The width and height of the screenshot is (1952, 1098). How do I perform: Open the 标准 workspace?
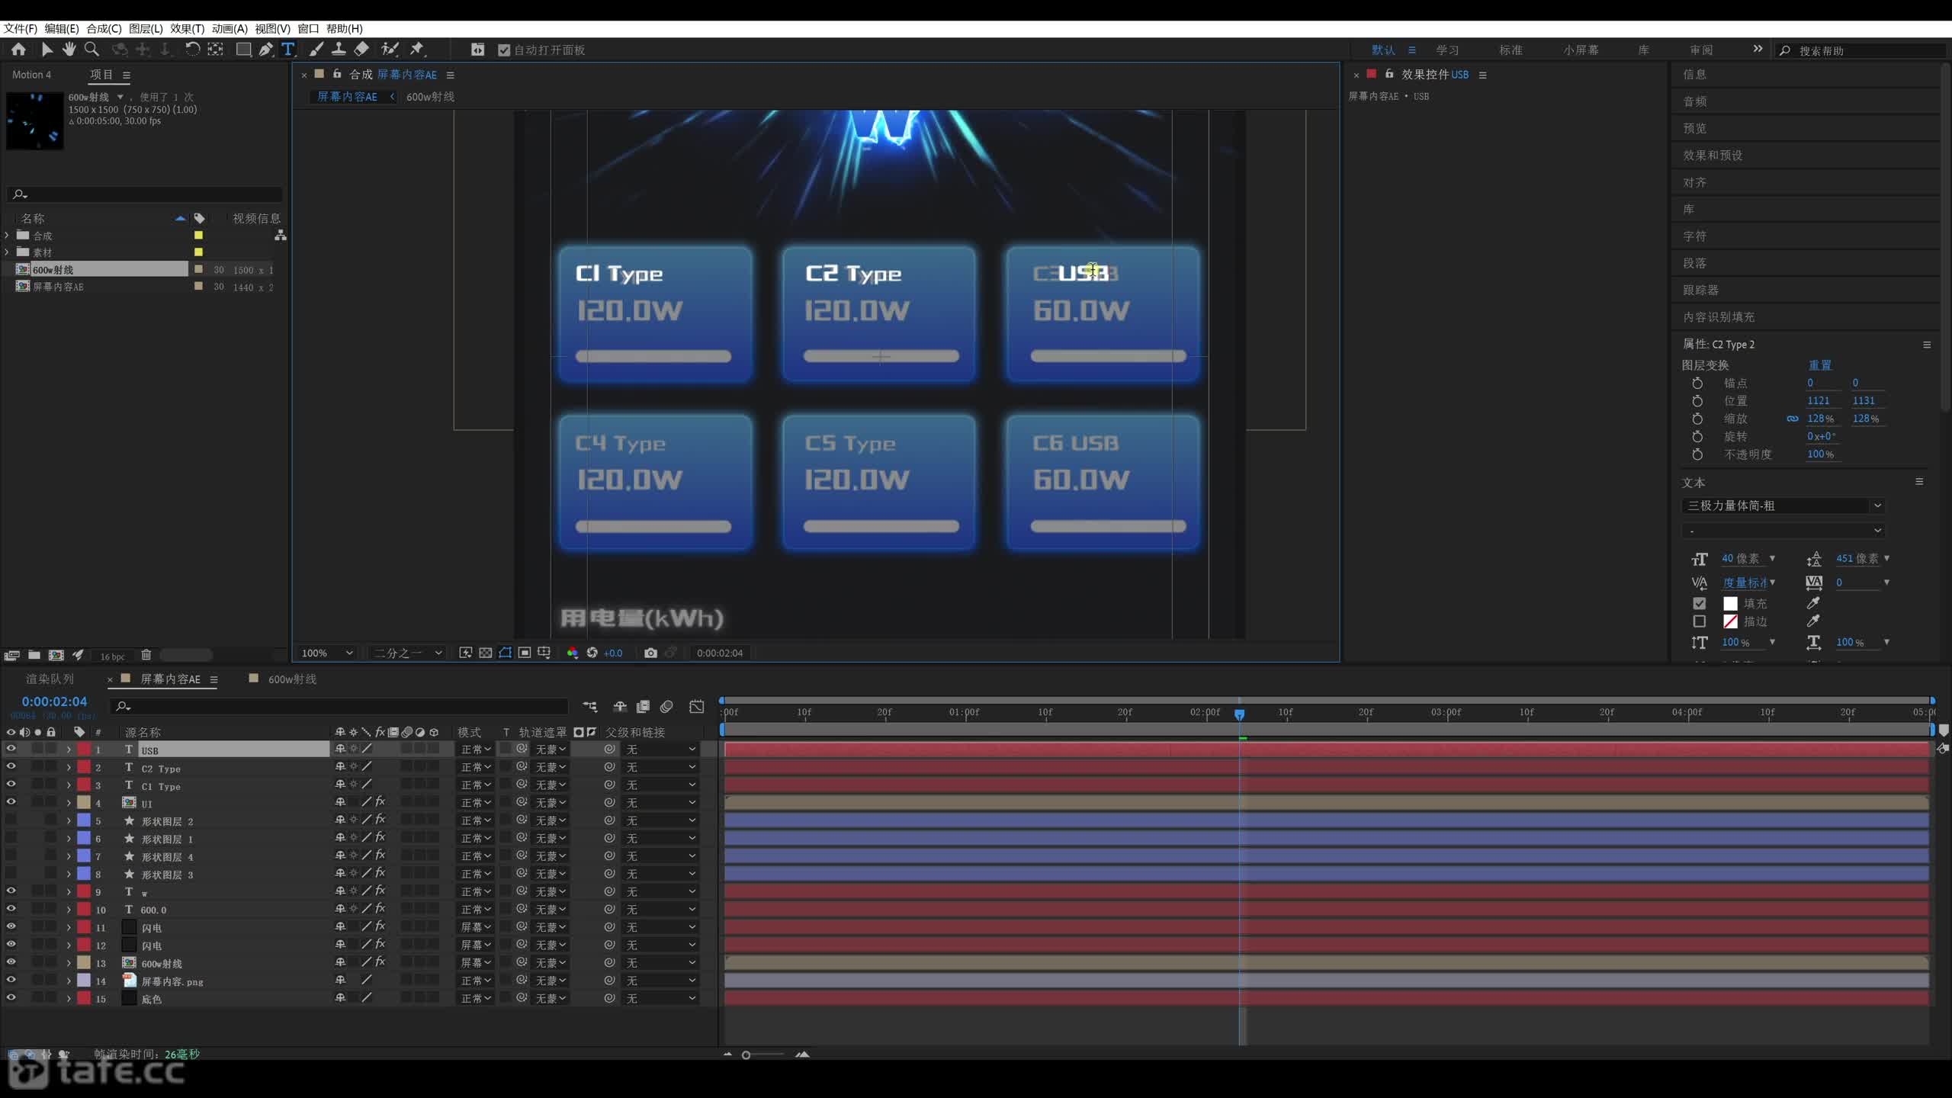point(1511,50)
